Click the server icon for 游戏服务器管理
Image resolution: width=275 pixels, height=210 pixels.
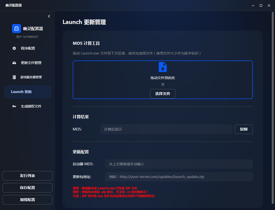(x=14, y=77)
